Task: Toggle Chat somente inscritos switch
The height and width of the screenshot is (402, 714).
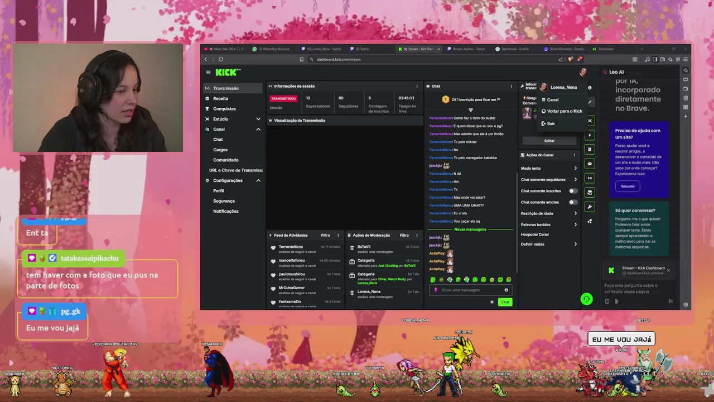Action: tap(573, 191)
